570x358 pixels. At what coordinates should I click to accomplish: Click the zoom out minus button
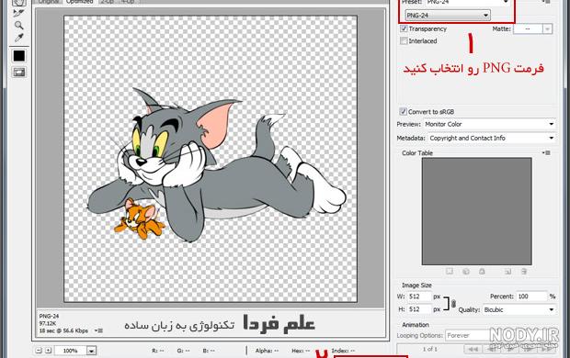pyautogui.click(x=39, y=351)
